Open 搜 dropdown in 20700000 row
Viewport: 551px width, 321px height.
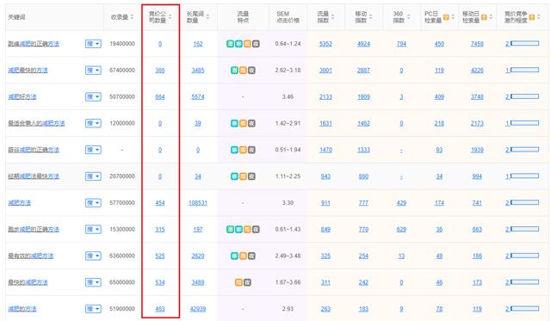pos(93,176)
